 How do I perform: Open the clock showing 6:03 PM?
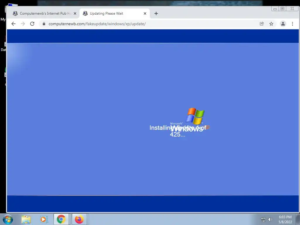[285, 219]
